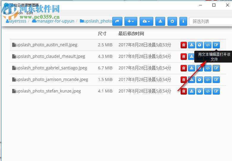232x161 pixels.
Task: Open the Application menu
Action: coord(13,13)
